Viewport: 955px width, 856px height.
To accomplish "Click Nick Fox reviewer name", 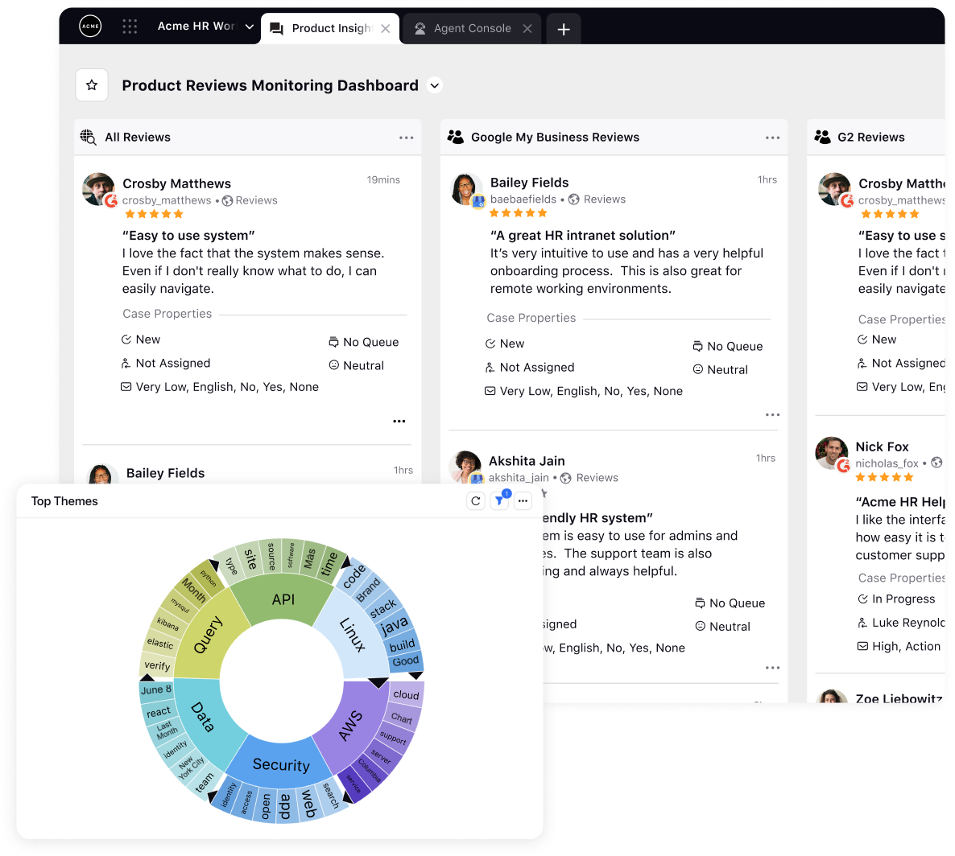I will pyautogui.click(x=882, y=447).
